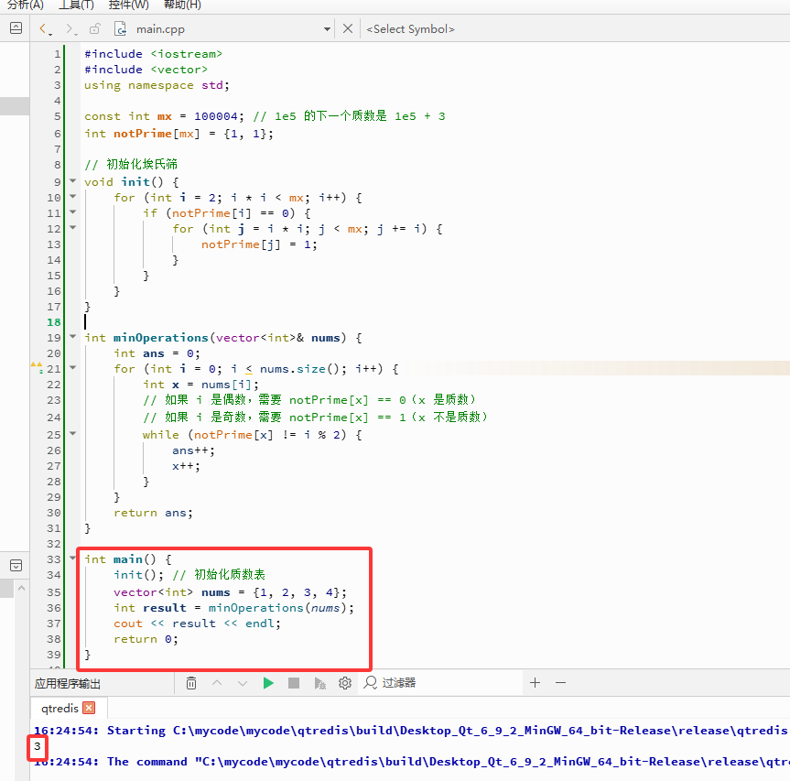The image size is (790, 781).
Task: Open the 工具(T) menu
Action: click(76, 5)
